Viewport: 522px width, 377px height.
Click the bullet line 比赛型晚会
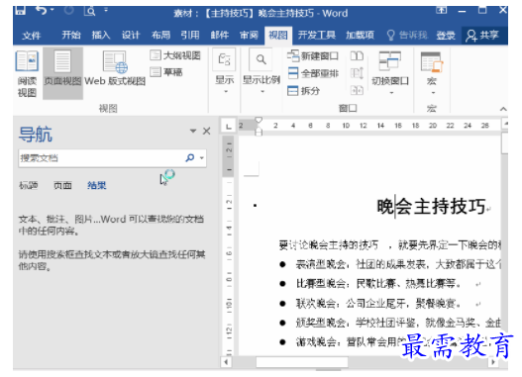tap(378, 284)
